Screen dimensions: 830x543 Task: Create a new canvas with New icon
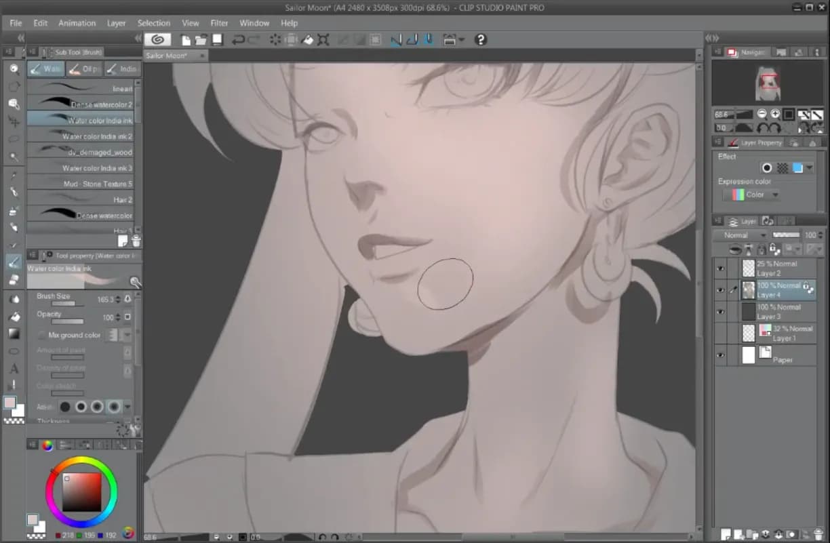pos(186,40)
